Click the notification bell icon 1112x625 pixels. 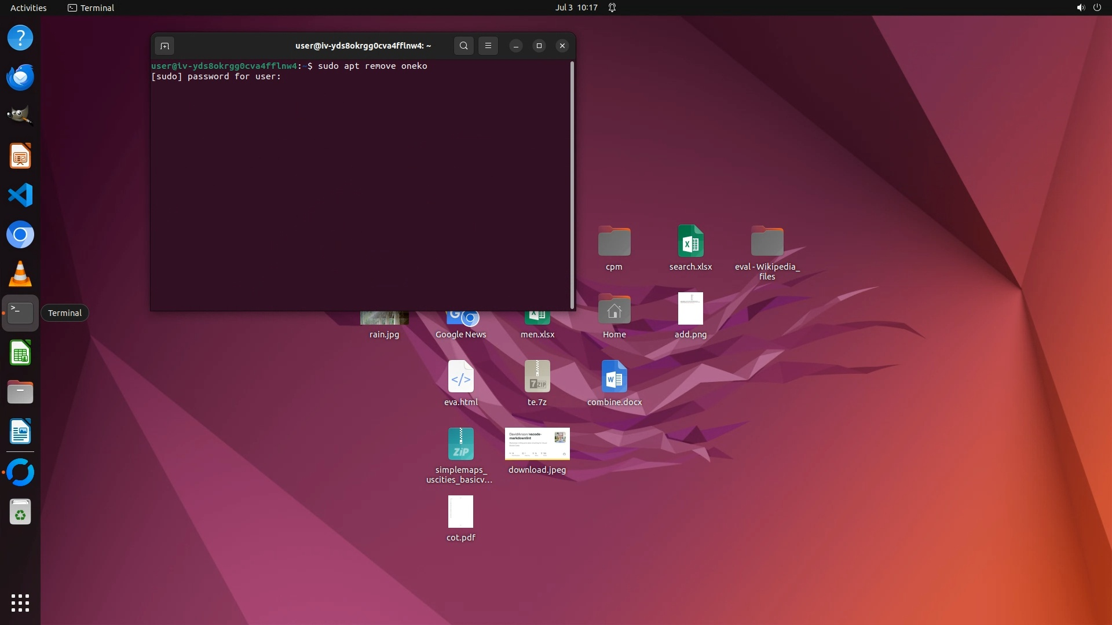pos(612,8)
